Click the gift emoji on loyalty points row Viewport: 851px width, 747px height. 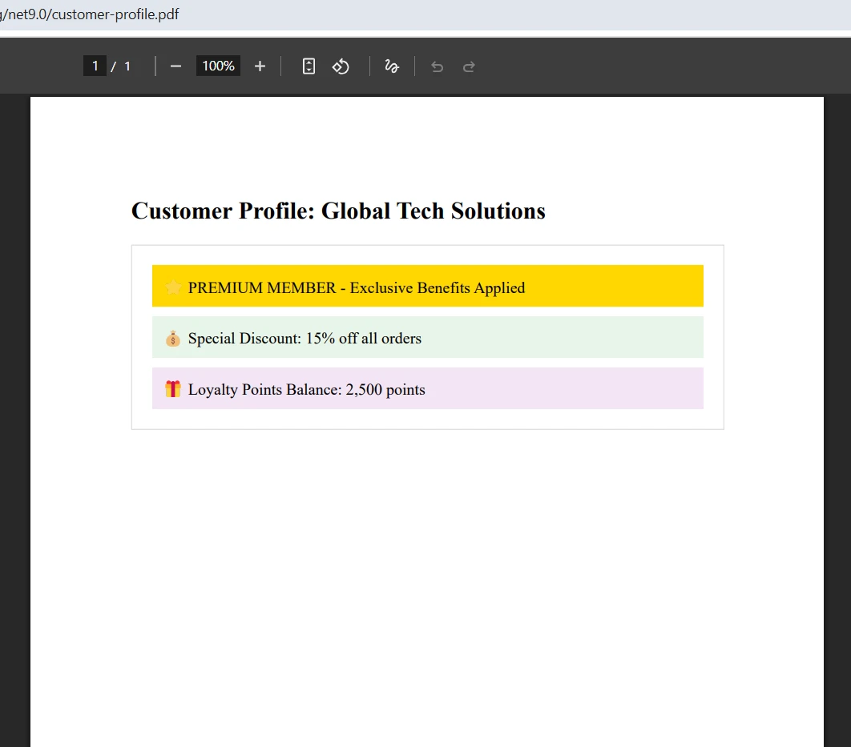click(173, 389)
